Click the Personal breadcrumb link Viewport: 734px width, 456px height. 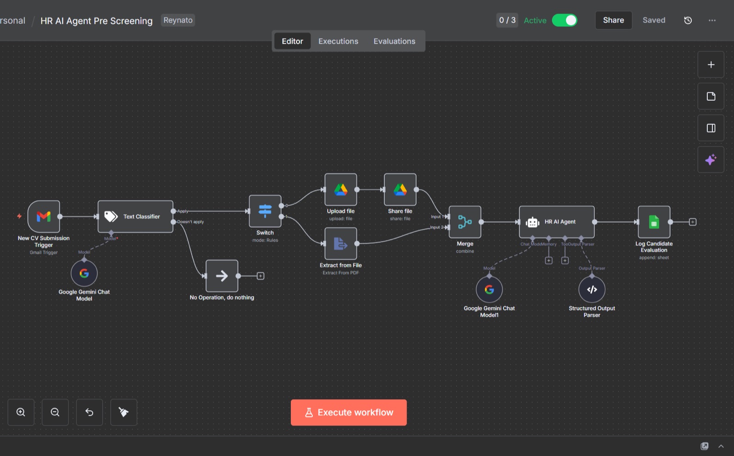coord(12,21)
